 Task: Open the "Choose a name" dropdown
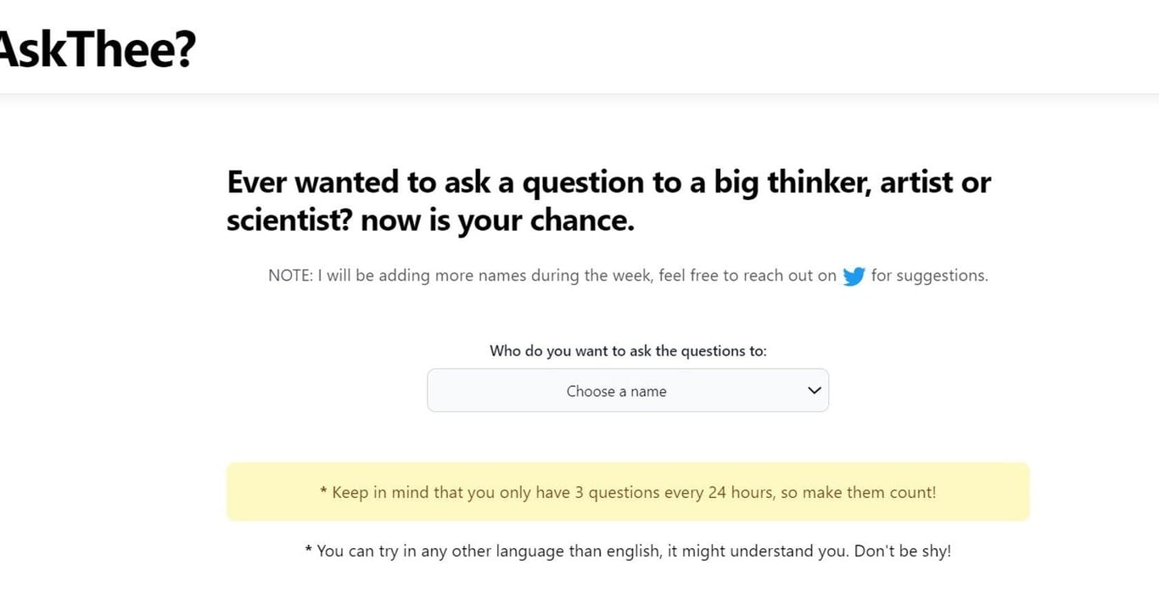click(627, 391)
